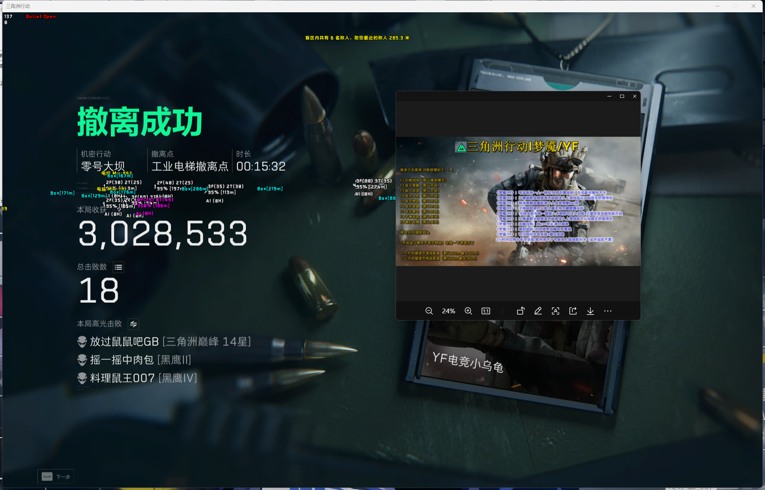
Task: Open edit pencil tool in viewer
Action: 538,311
